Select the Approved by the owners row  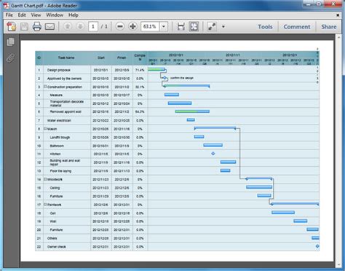point(177,79)
